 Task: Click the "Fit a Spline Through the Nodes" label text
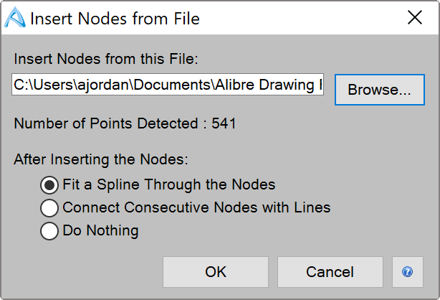169,184
